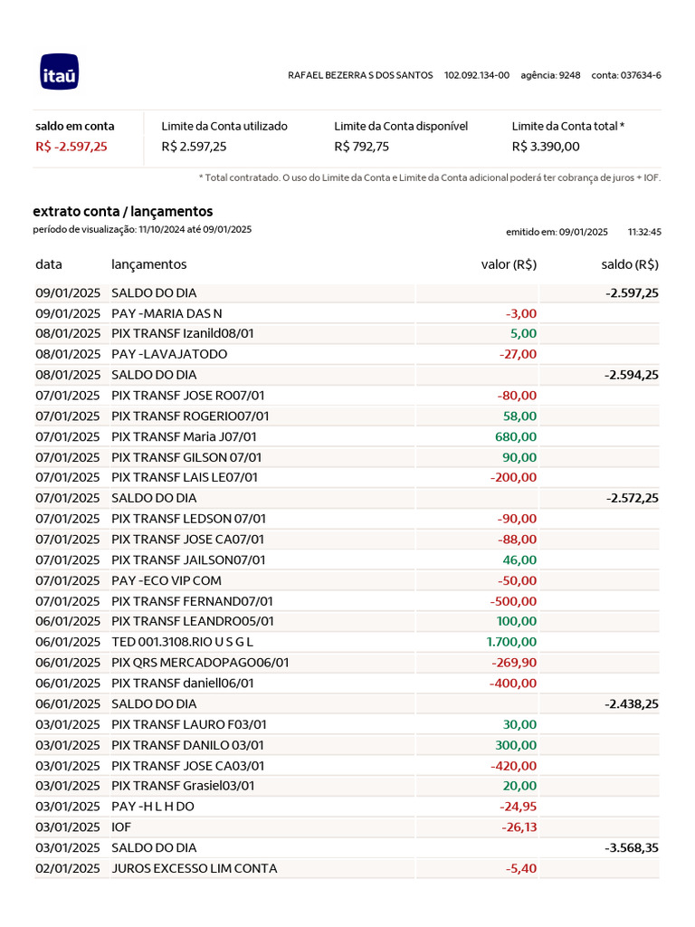Click the Limite da Conta utilizado amount

point(194,147)
